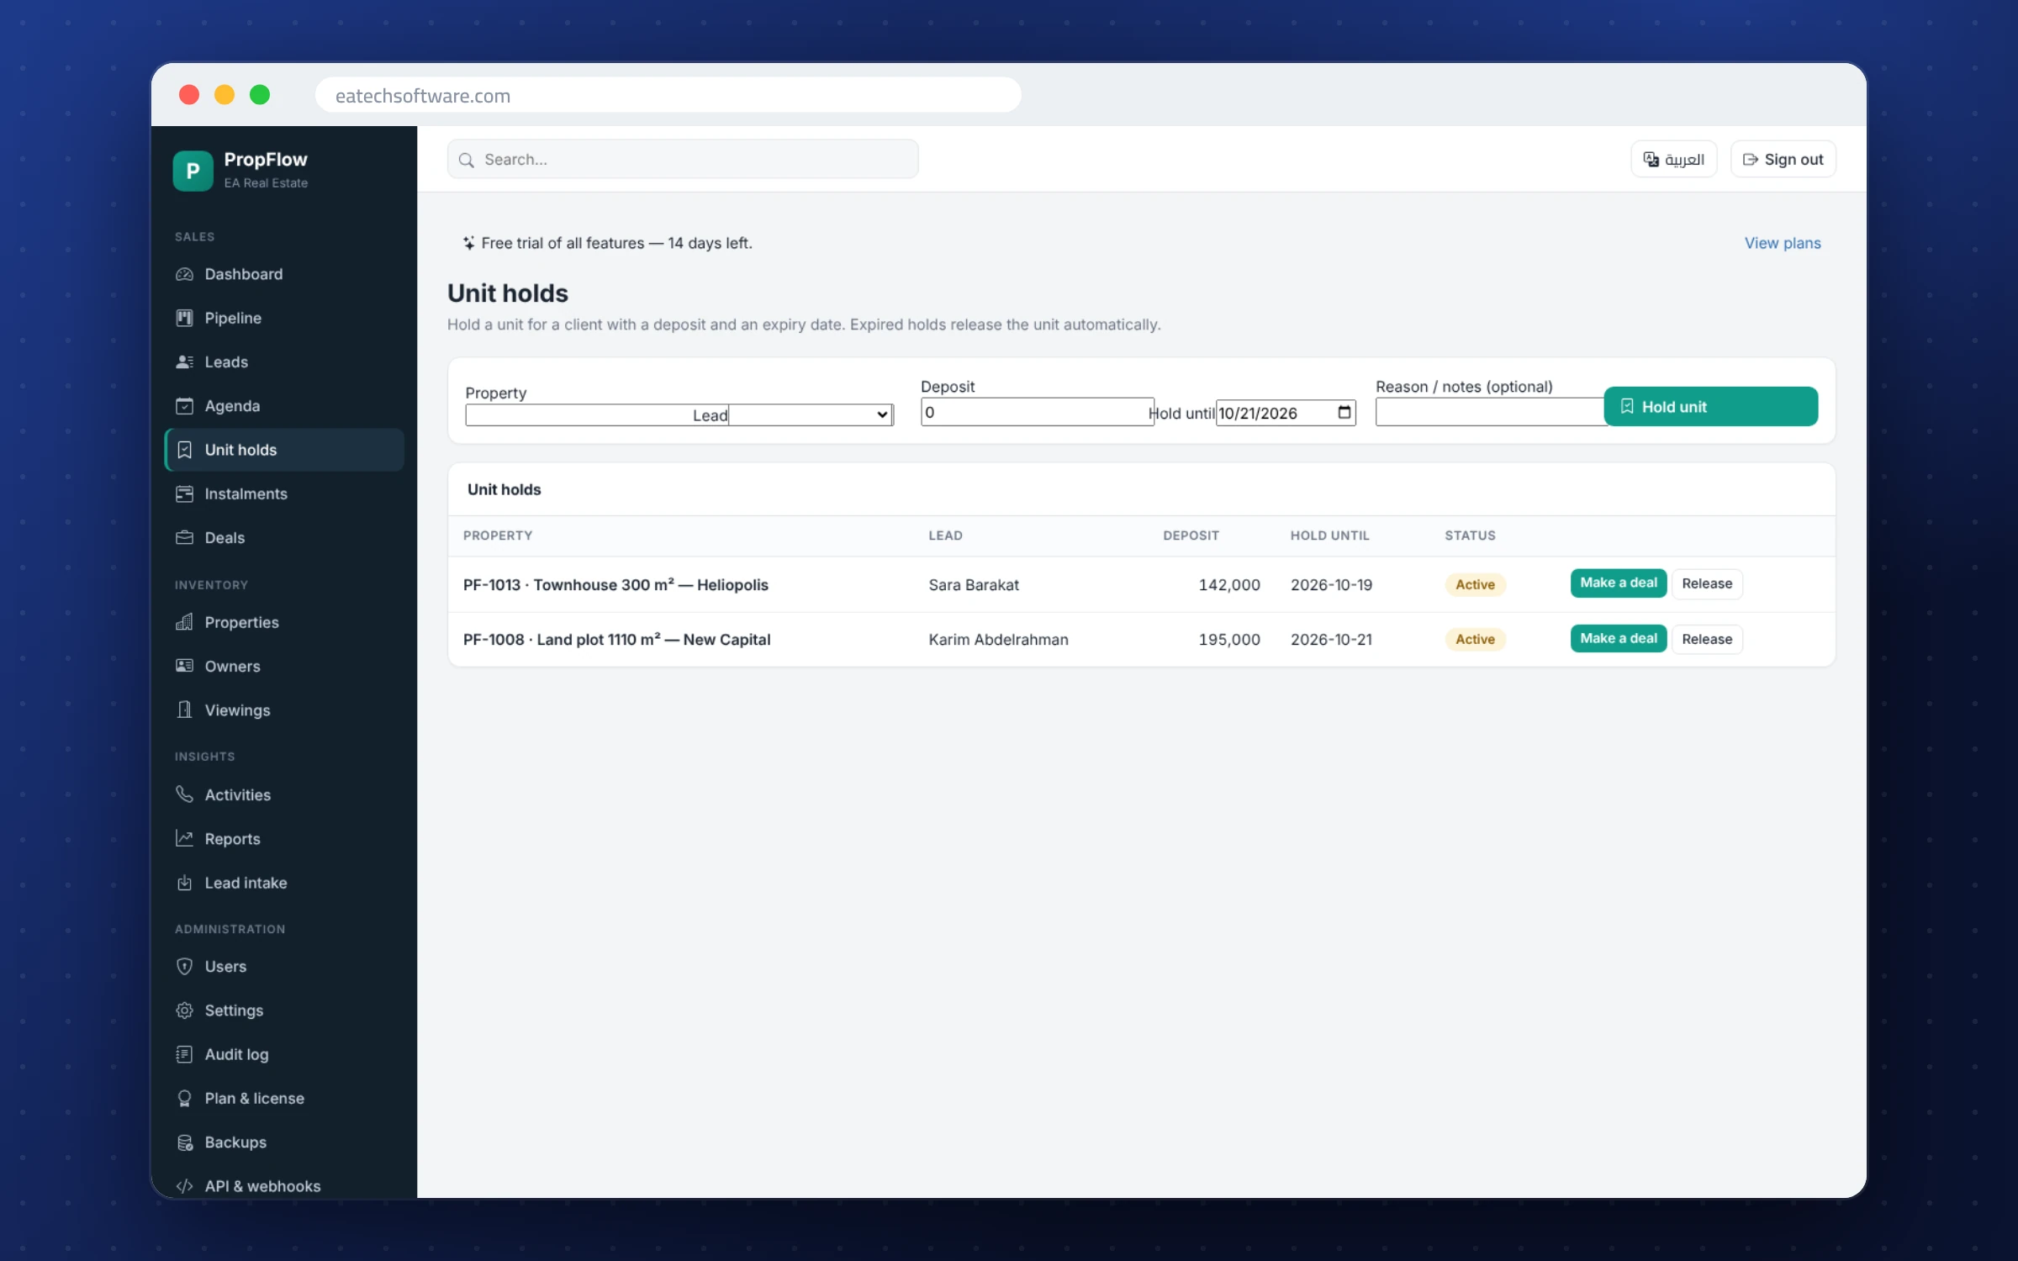2018x1261 pixels.
Task: Click the Reason / notes field
Action: [1490, 412]
